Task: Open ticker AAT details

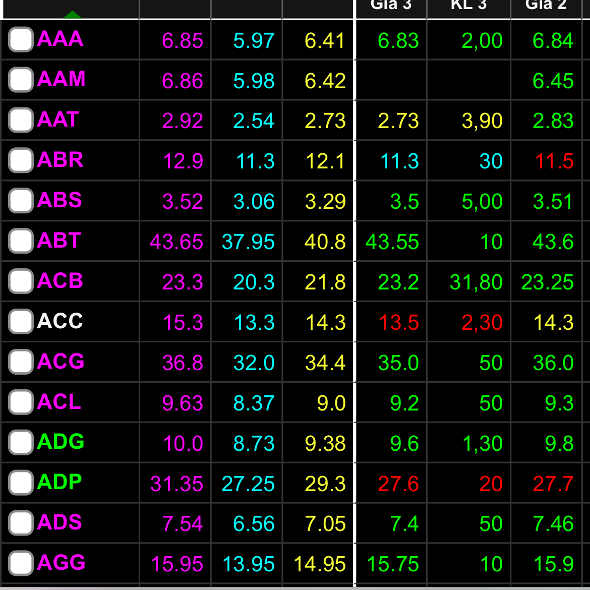Action: coord(58,120)
